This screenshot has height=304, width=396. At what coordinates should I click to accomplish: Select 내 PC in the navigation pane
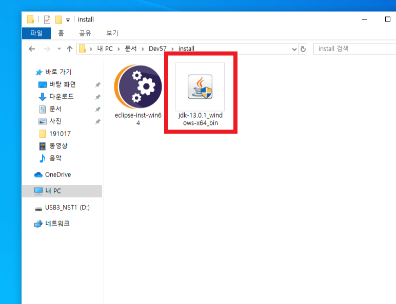point(62,191)
